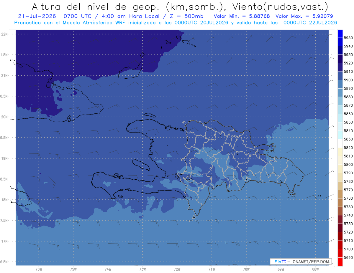The image size is (354, 273).
Task: Click the '5750' colorbar label
Action: 348,207
